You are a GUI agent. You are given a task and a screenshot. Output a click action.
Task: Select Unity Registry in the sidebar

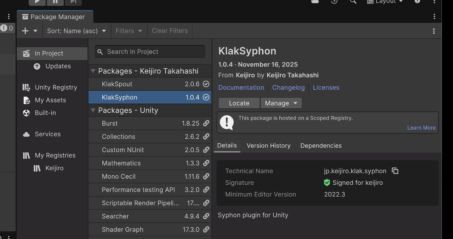click(x=55, y=87)
